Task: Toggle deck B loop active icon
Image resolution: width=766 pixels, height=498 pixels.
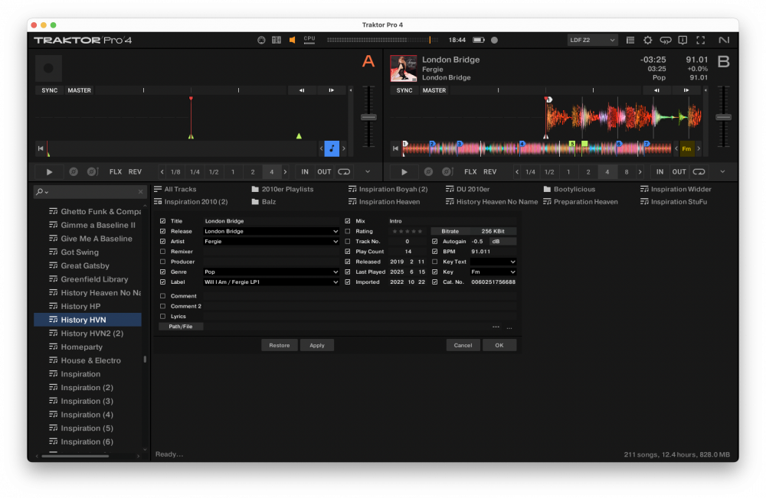Action: click(699, 171)
